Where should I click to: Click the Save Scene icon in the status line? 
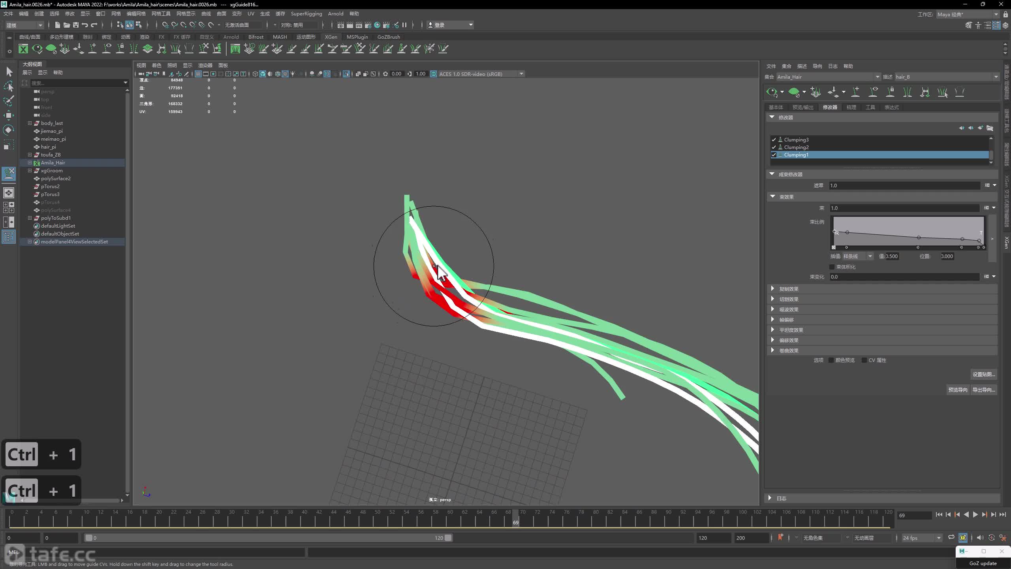coord(75,25)
